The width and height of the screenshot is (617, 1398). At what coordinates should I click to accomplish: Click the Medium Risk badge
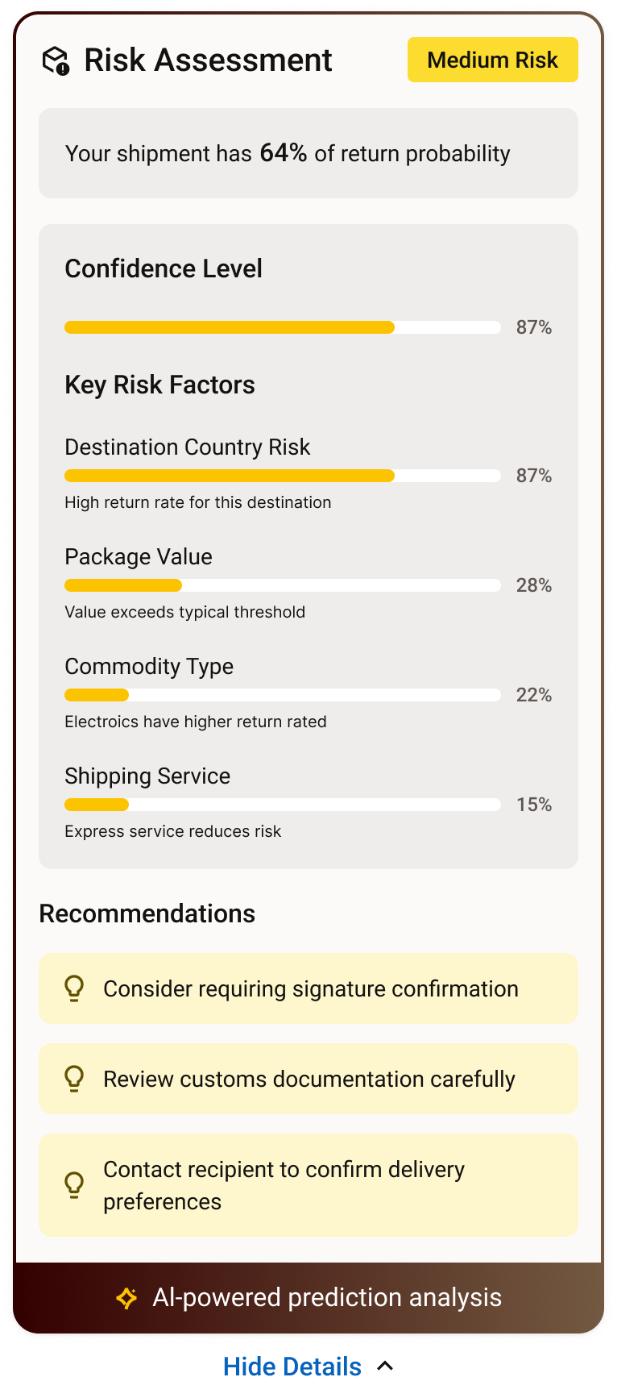coord(492,60)
